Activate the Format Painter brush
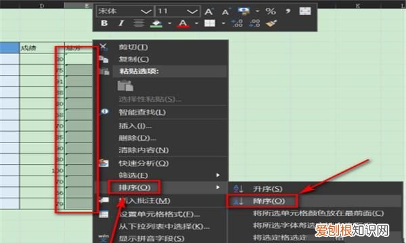The height and width of the screenshot is (243, 406). click(271, 23)
